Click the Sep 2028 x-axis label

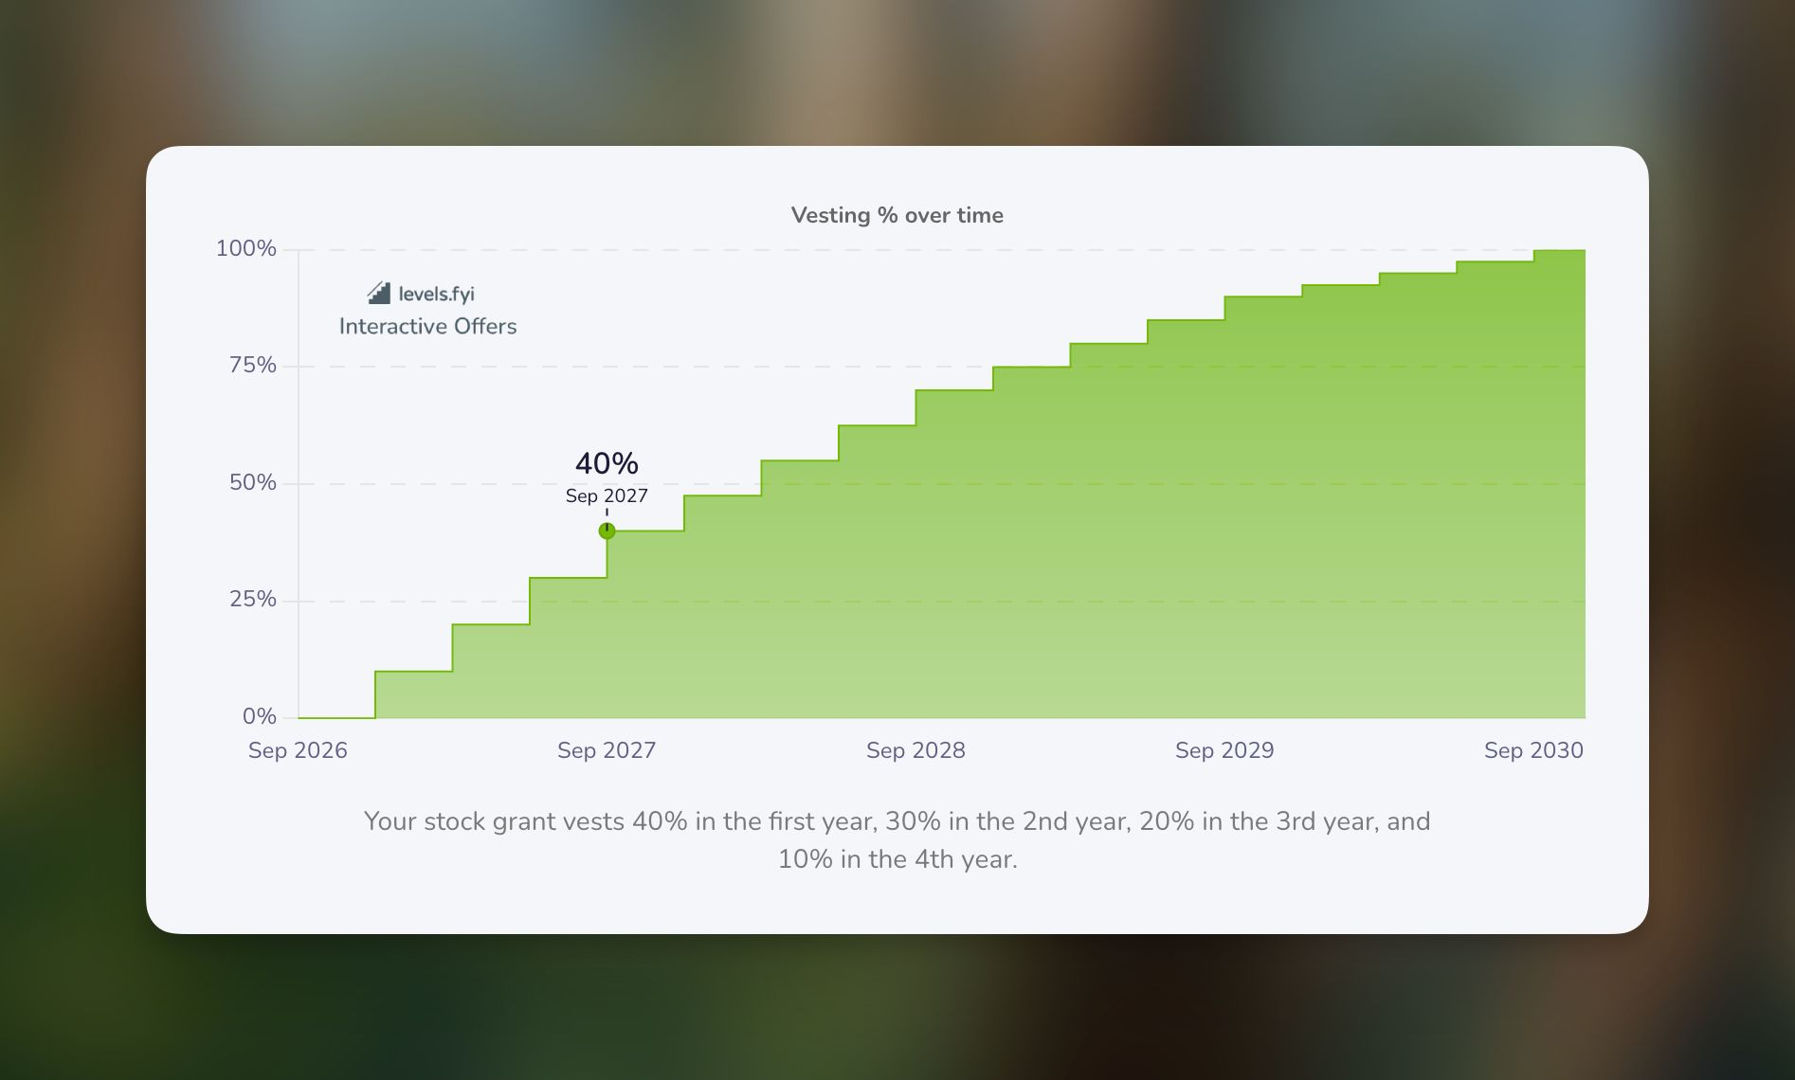916,750
